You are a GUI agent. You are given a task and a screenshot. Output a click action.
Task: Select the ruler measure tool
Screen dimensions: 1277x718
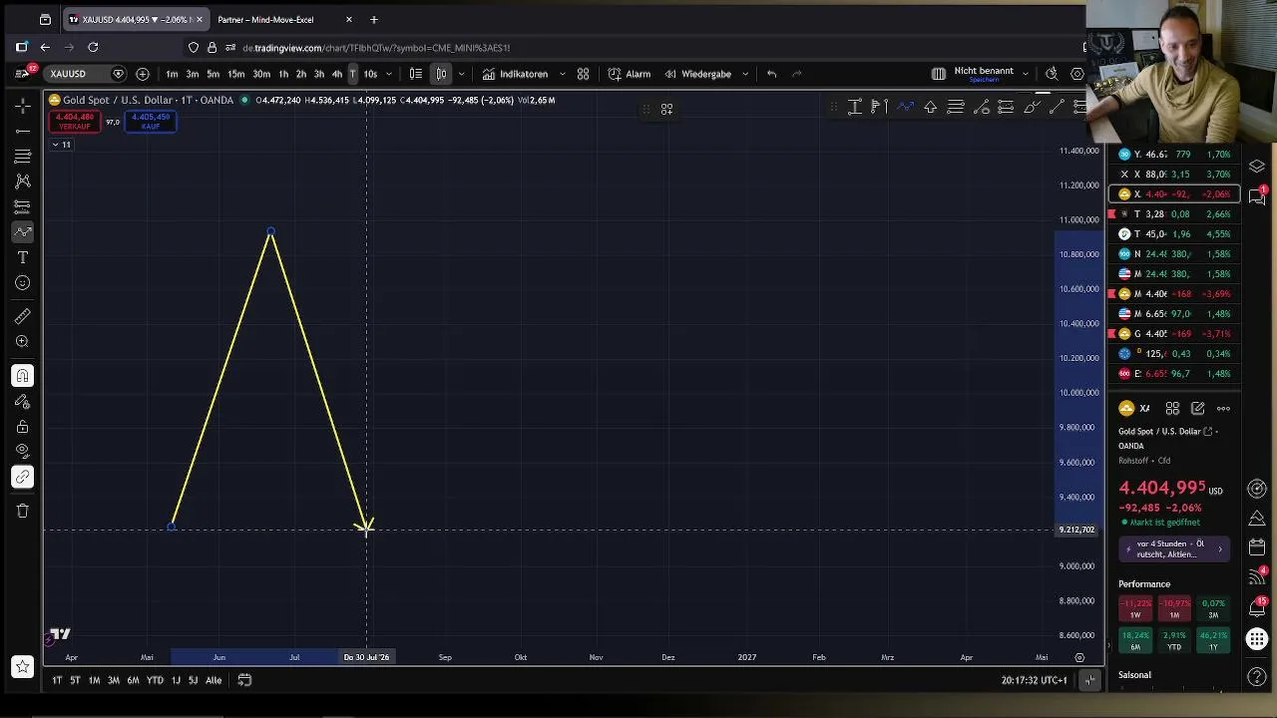[x=22, y=316]
